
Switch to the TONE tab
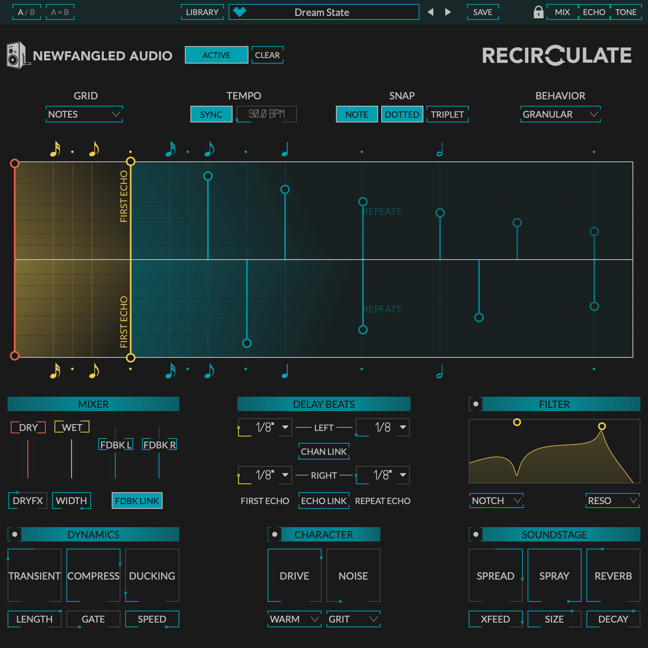coord(626,12)
